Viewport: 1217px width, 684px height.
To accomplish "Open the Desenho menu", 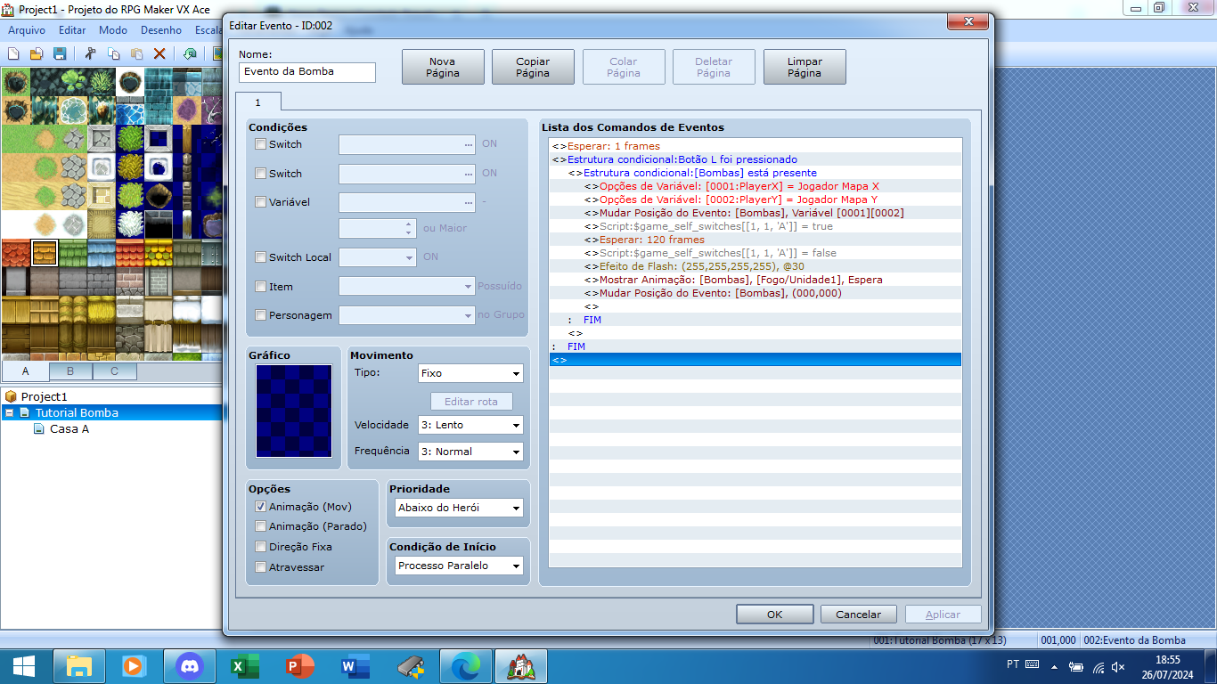I will (161, 29).
